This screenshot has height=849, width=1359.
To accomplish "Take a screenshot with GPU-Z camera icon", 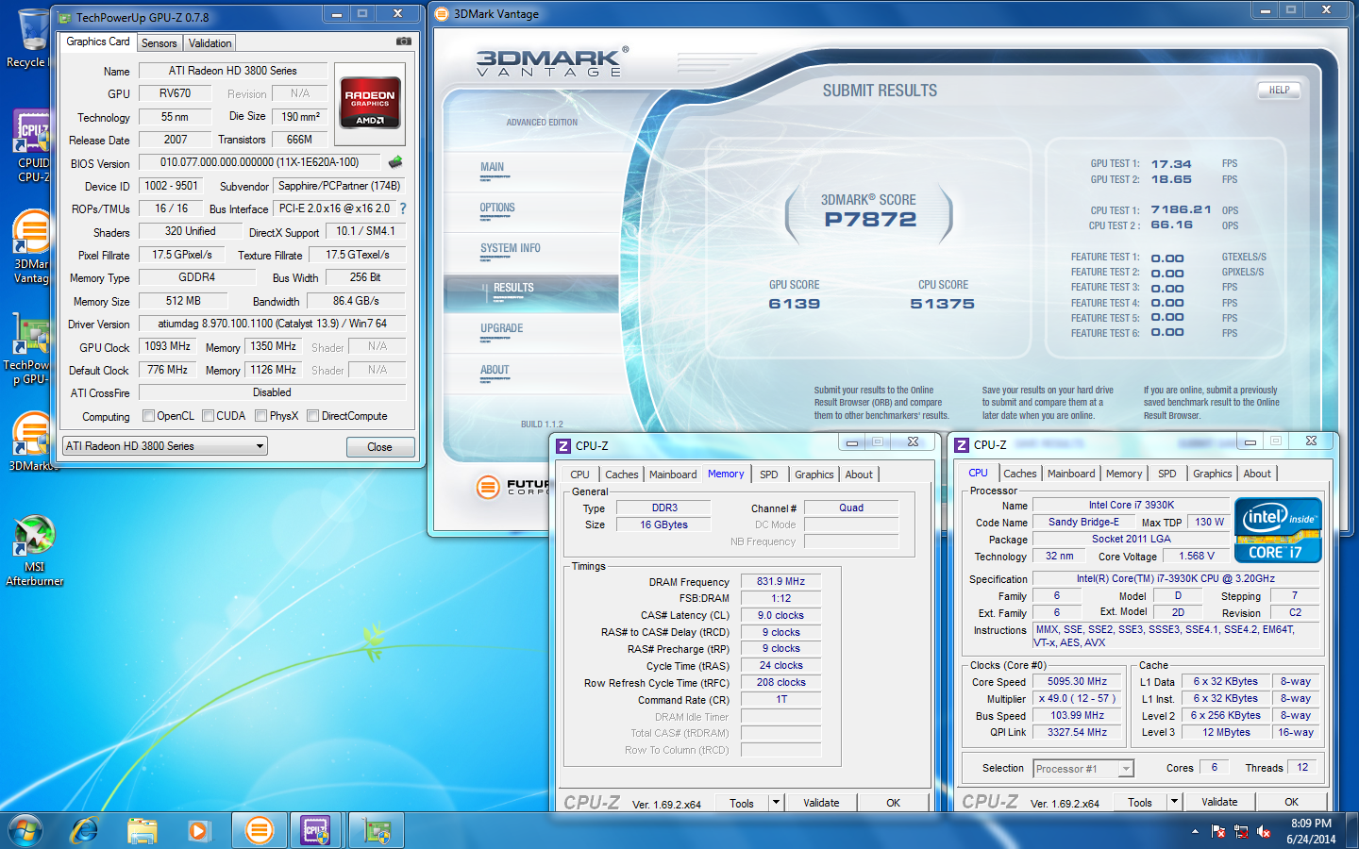I will pyautogui.click(x=404, y=42).
